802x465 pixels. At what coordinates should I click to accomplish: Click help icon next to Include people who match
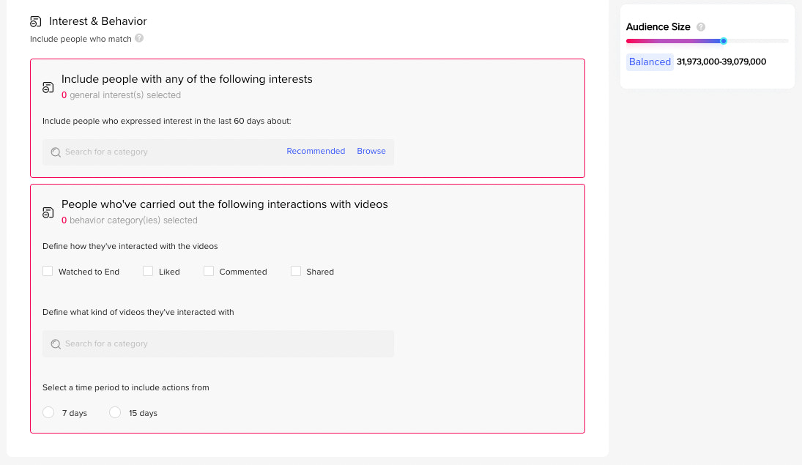(x=139, y=38)
